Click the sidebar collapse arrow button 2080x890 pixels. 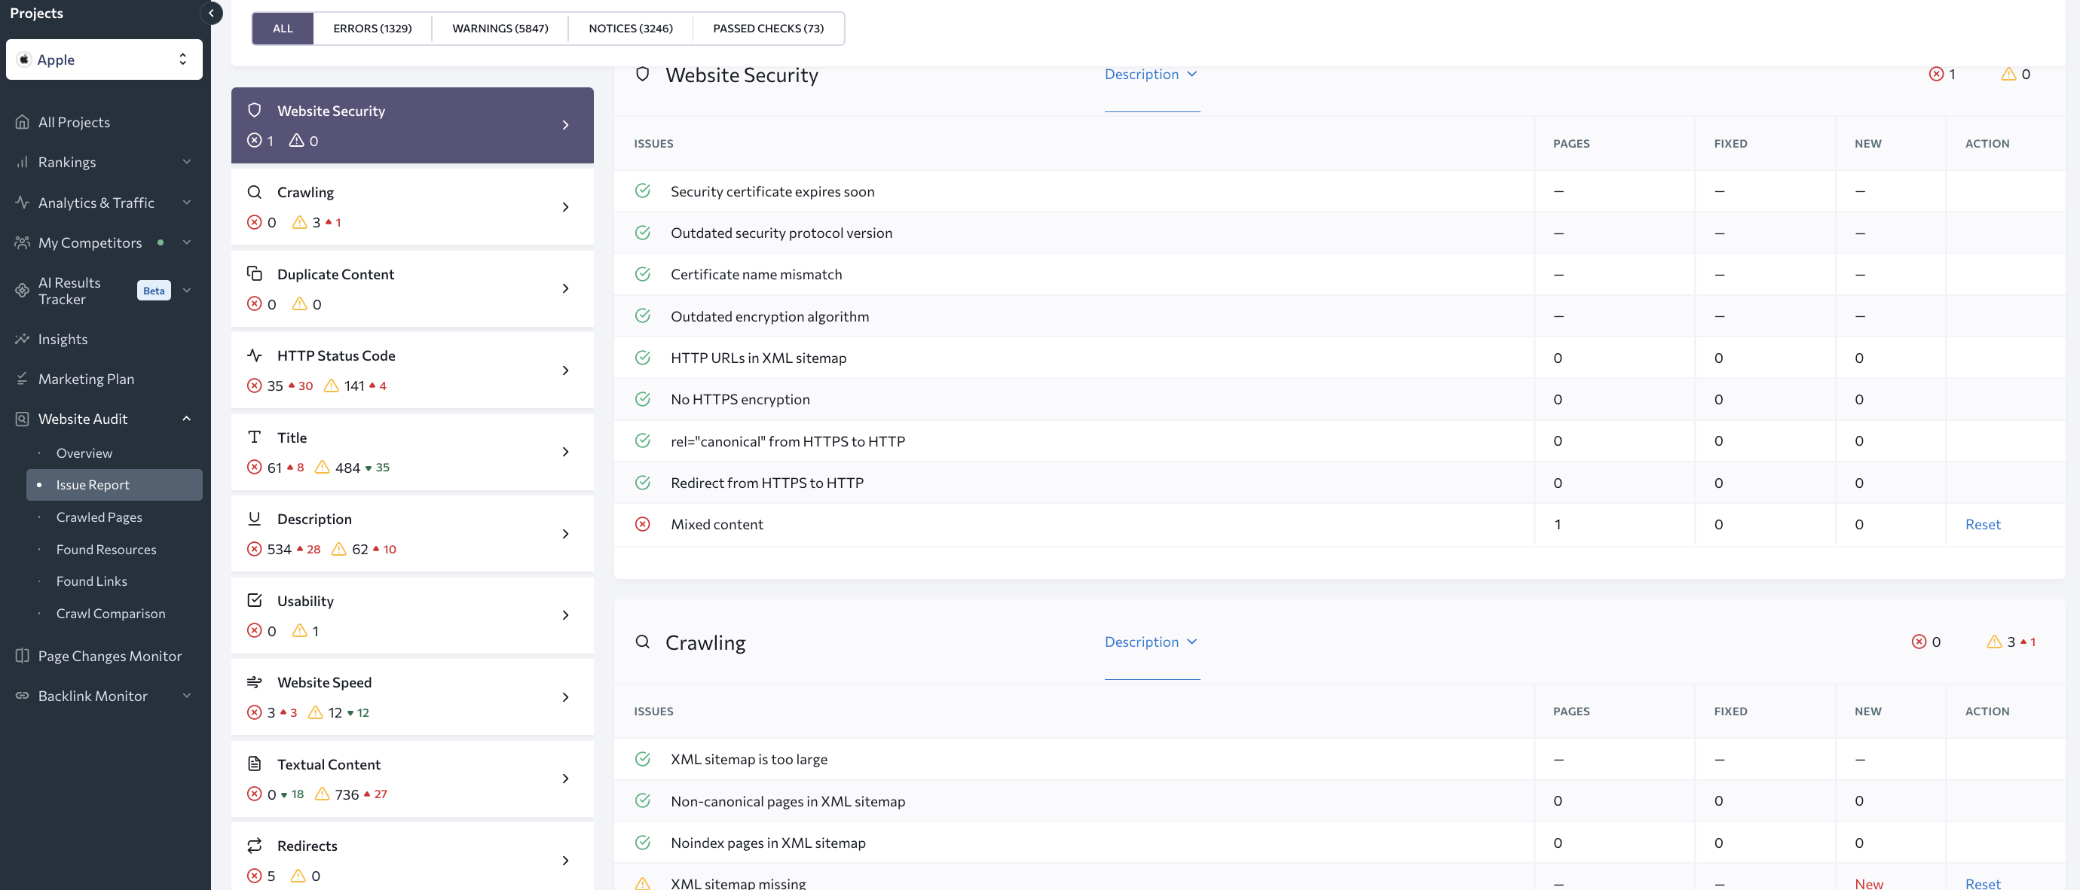click(213, 14)
